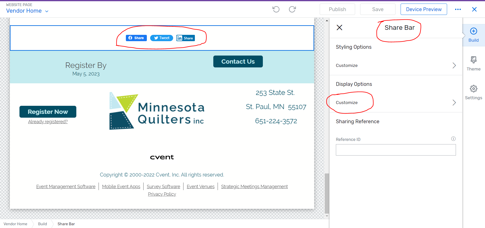Open the Privacy Policy link

[162, 194]
